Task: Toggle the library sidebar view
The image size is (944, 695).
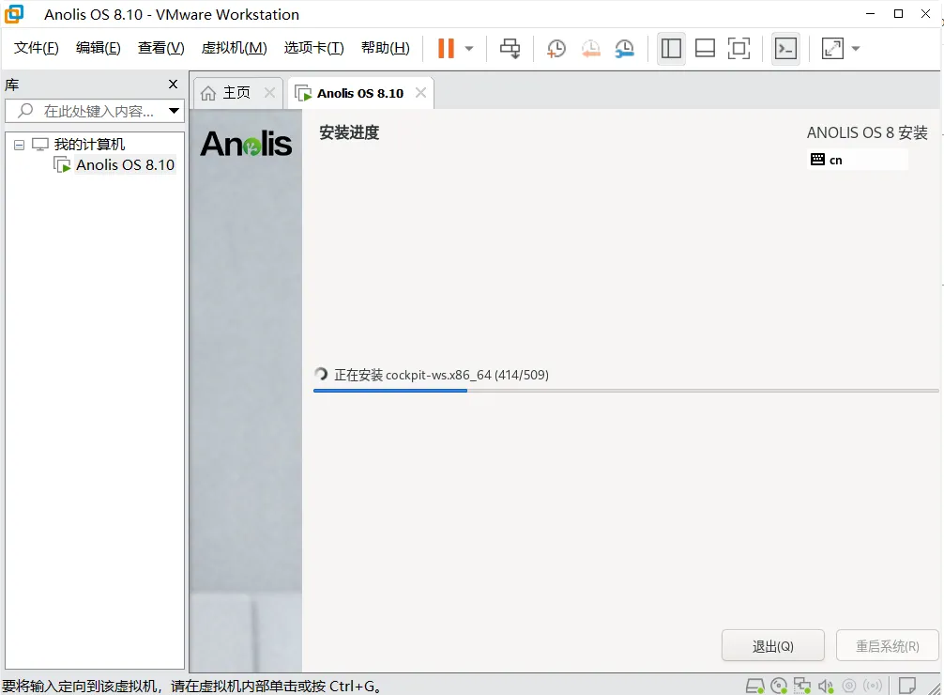Action: tap(671, 48)
